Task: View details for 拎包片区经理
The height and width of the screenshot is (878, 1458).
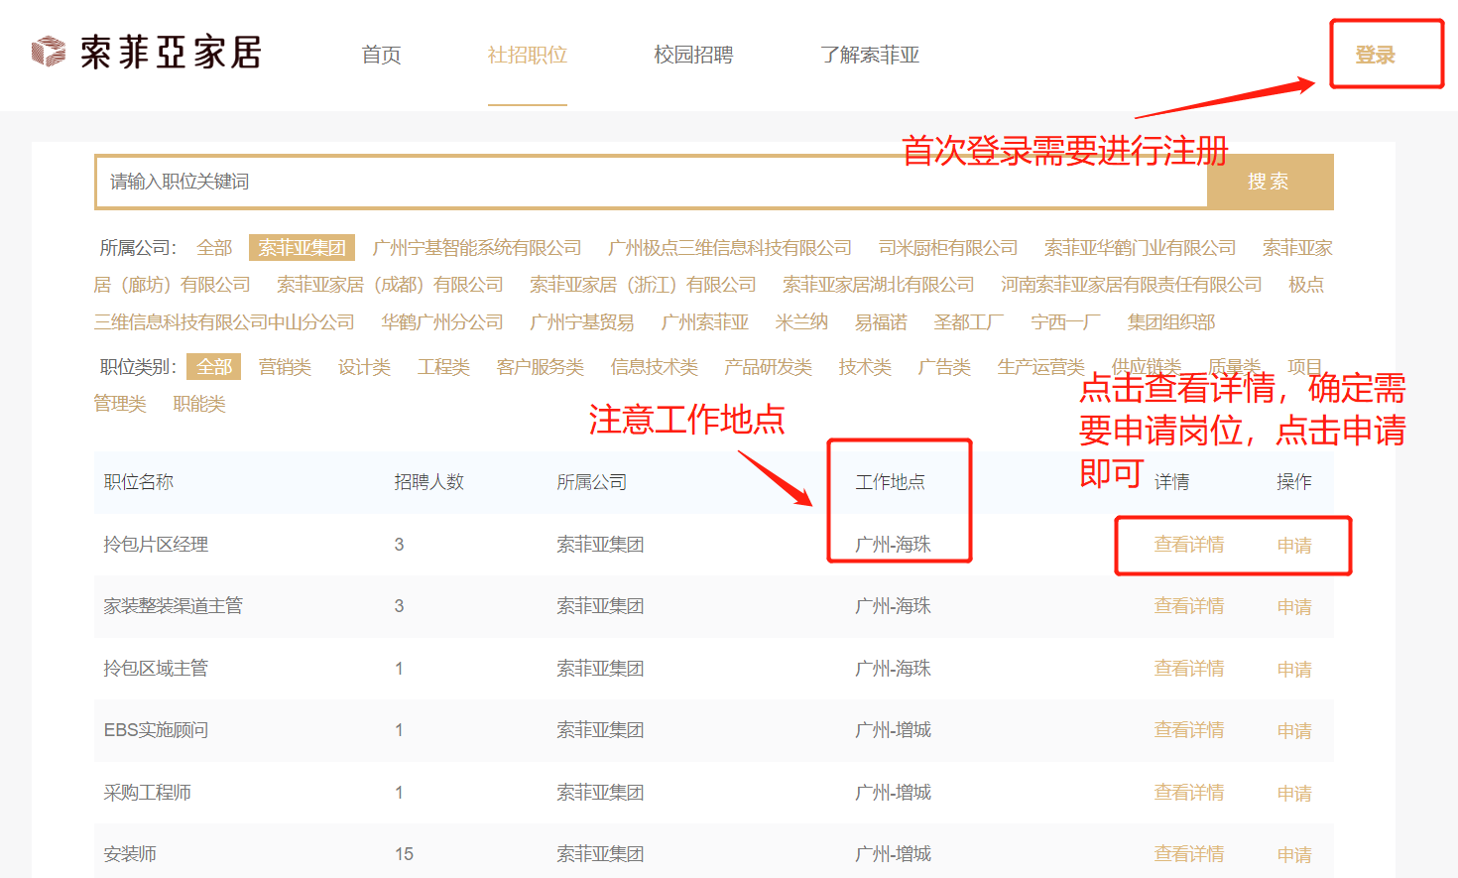Action: point(1189,545)
